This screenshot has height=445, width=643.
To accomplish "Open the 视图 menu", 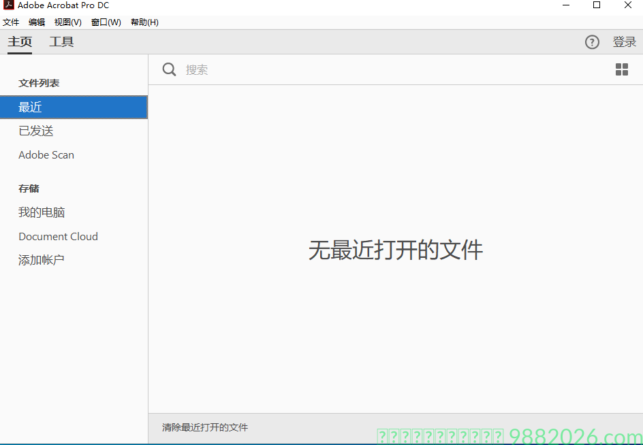I will 67,22.
